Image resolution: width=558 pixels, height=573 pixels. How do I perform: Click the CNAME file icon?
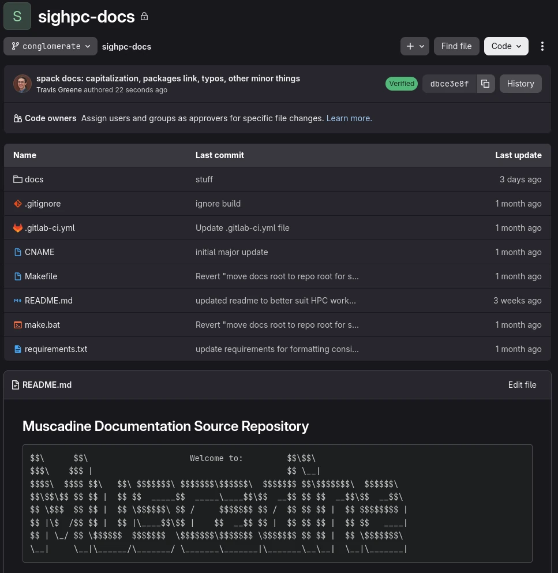[x=17, y=252]
